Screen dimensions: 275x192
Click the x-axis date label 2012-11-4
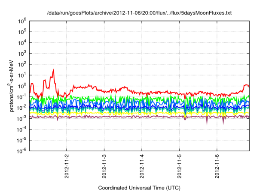pyautogui.click(x=142, y=166)
